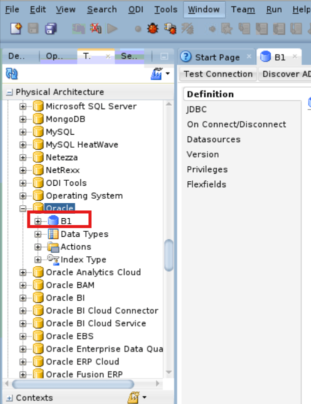The width and height of the screenshot is (311, 404).
Task: Click the Run play toolbar icon
Action: tap(112, 29)
